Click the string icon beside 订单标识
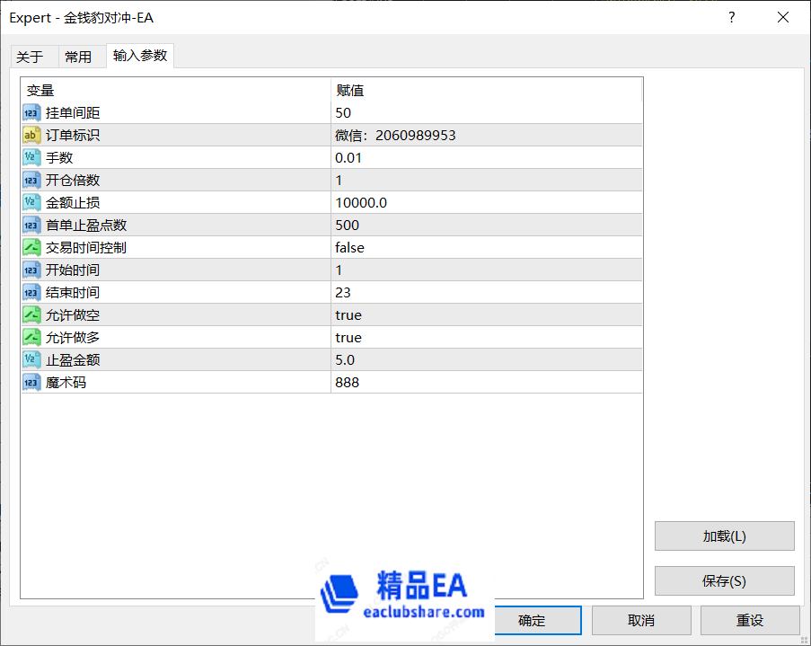Image resolution: width=811 pixels, height=646 pixels. click(x=31, y=135)
